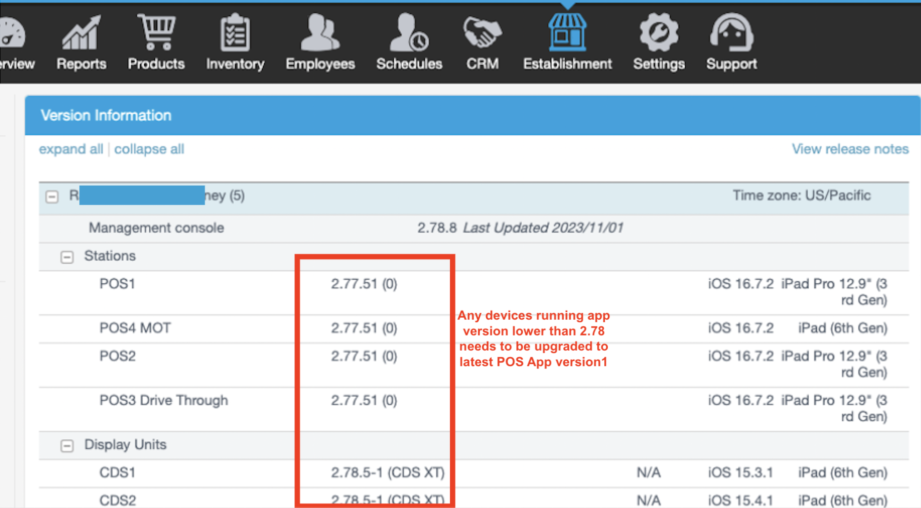
Task: Click the Management console row
Action: [x=156, y=228]
